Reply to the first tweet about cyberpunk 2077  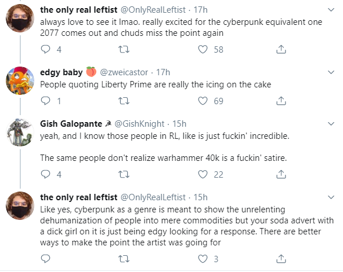click(45, 49)
